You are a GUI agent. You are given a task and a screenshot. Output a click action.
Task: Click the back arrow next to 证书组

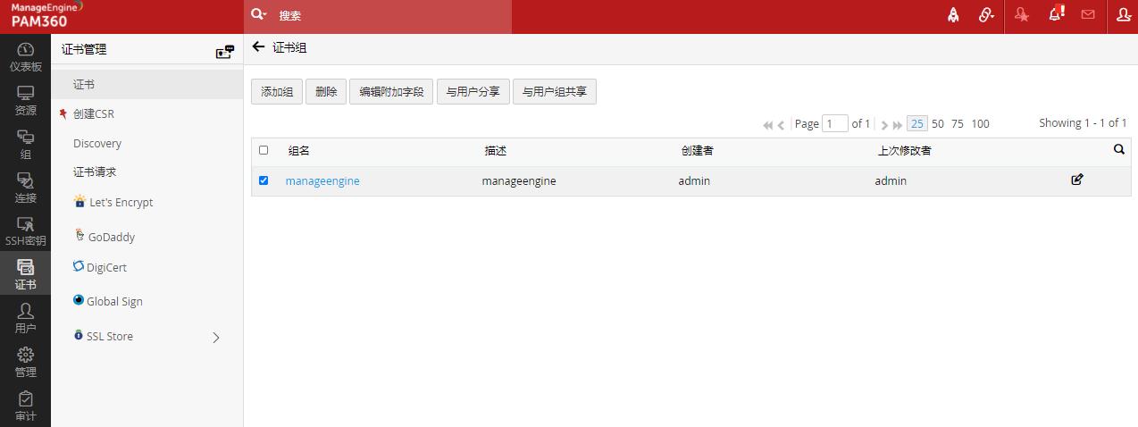(259, 46)
